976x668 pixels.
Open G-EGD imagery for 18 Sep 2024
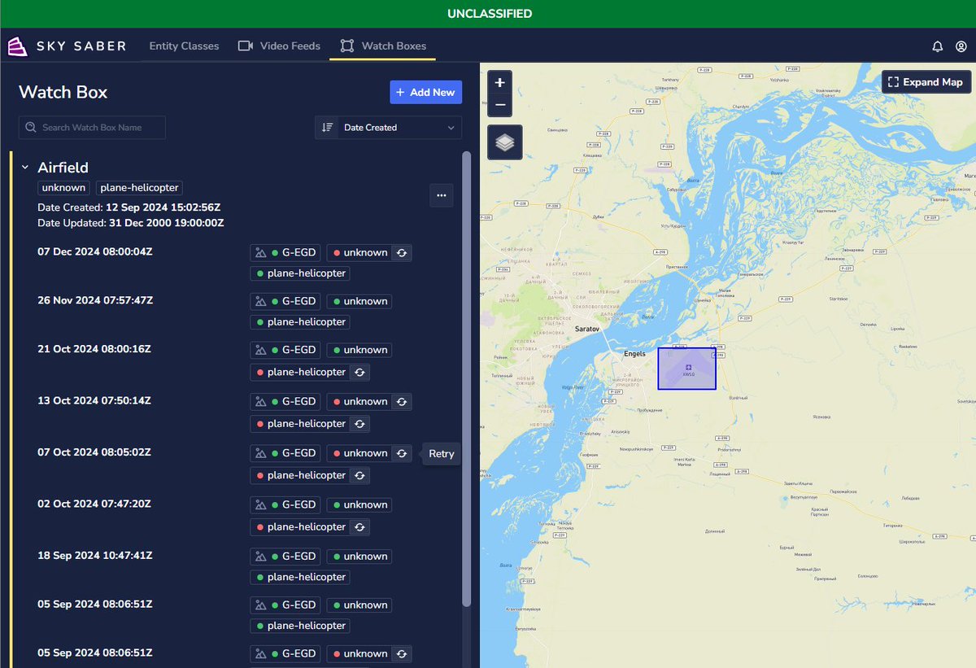pyautogui.click(x=285, y=557)
